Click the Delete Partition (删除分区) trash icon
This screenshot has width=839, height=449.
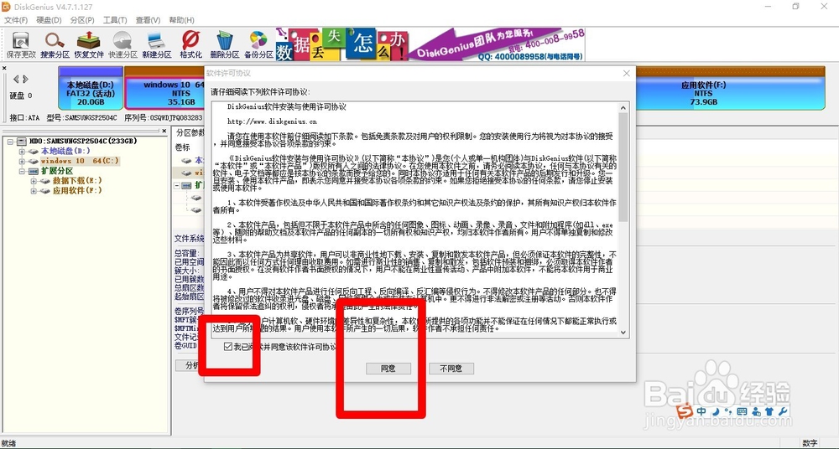pyautogui.click(x=225, y=44)
